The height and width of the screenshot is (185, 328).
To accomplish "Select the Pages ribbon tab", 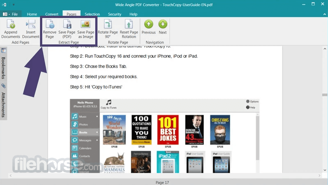I will pos(72,14).
